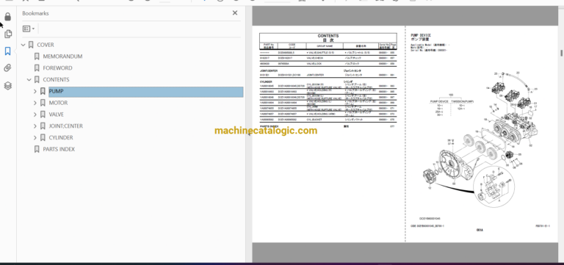Select the Bookmarks panel icon in sidebar

8,51
